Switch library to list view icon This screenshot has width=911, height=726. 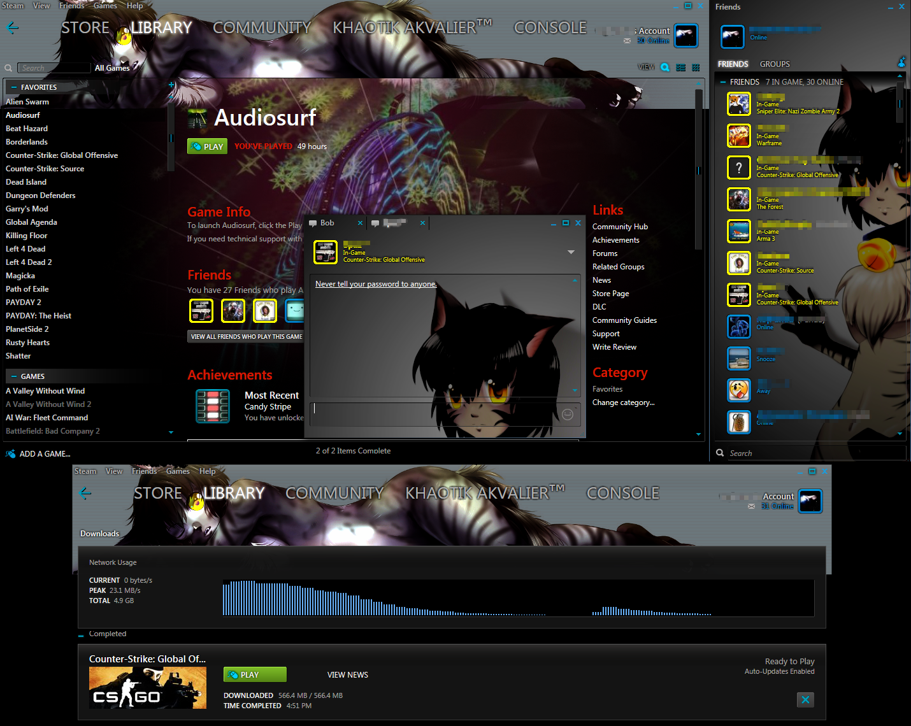tap(681, 68)
